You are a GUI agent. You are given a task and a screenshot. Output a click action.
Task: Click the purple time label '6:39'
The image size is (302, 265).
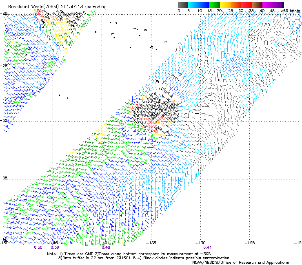pyautogui.click(x=55, y=247)
